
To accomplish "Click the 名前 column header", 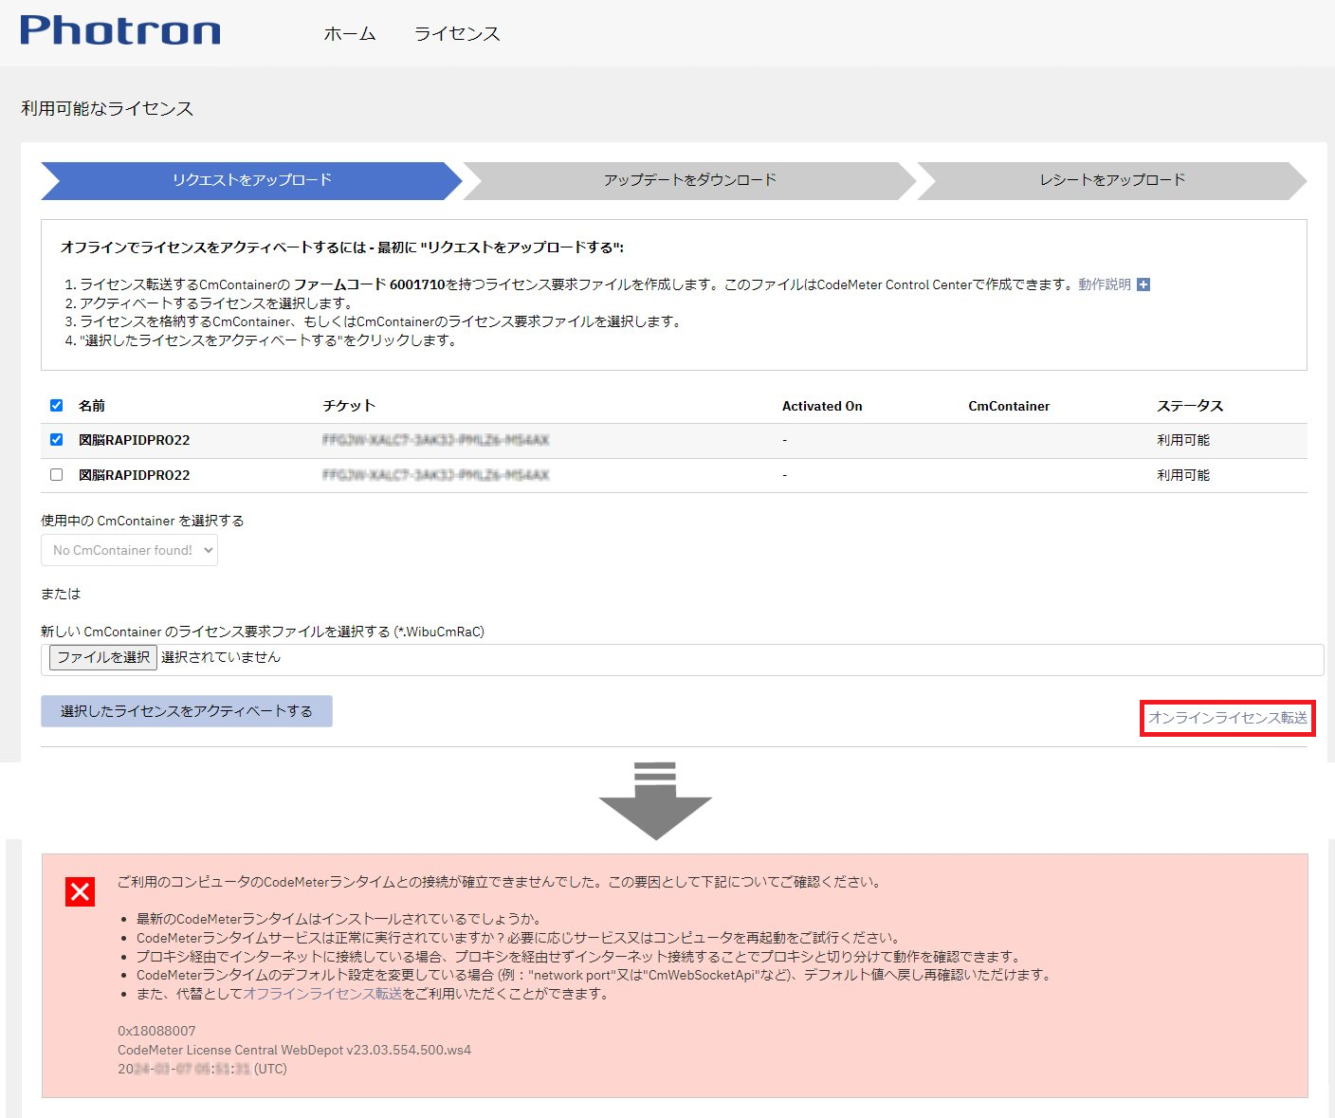I will [92, 406].
